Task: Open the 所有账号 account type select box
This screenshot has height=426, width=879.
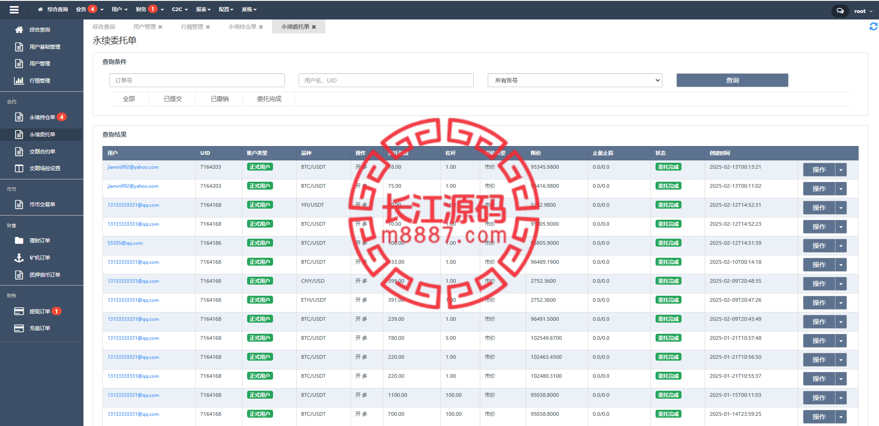Action: (575, 80)
